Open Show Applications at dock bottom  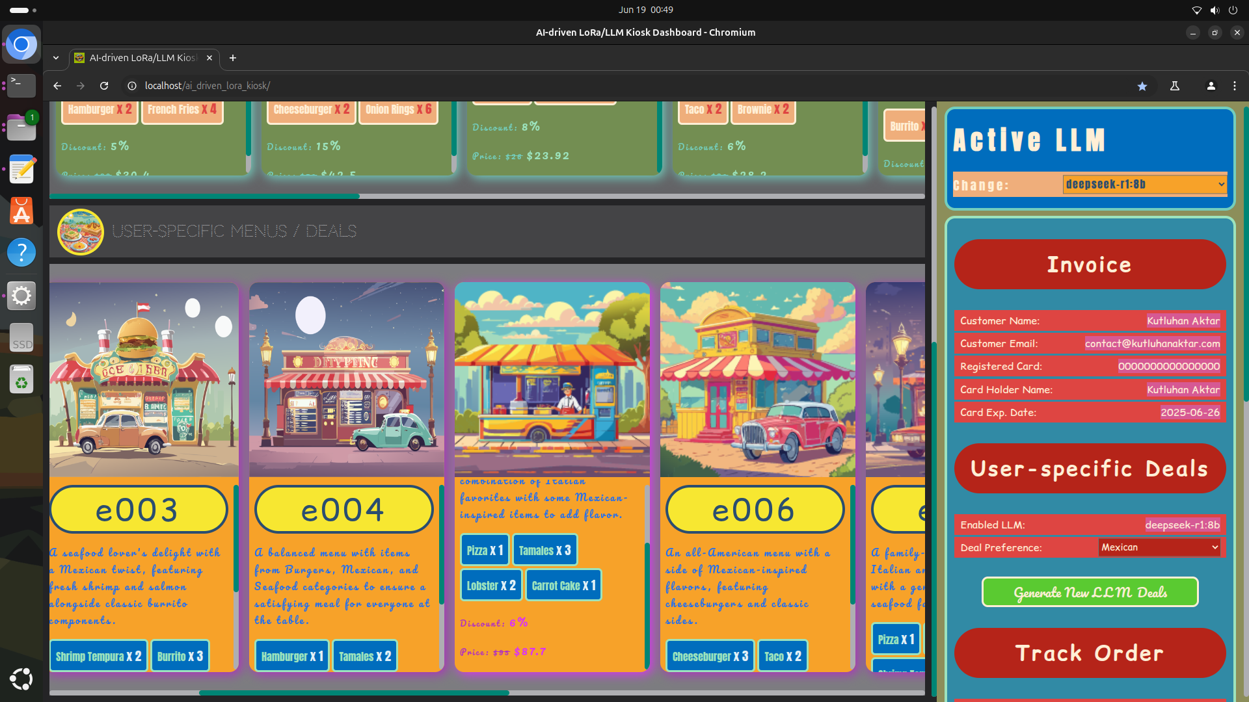21,679
